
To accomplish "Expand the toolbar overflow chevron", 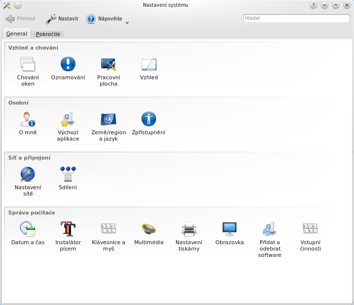I will pyautogui.click(x=127, y=22).
